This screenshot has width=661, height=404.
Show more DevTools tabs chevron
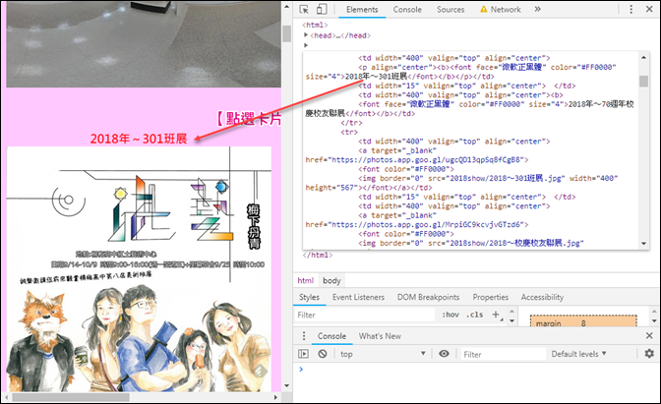pyautogui.click(x=537, y=9)
